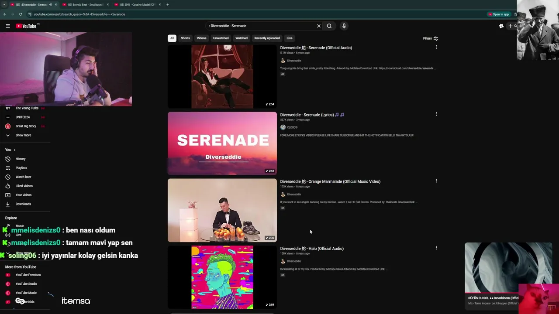Select the Shorts filter chip
The height and width of the screenshot is (314, 559).
[x=185, y=38]
